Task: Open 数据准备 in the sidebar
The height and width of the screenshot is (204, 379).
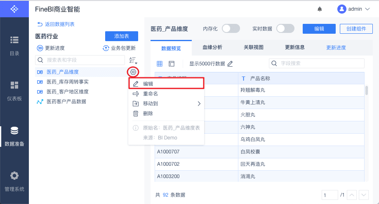Action: [x=14, y=137]
